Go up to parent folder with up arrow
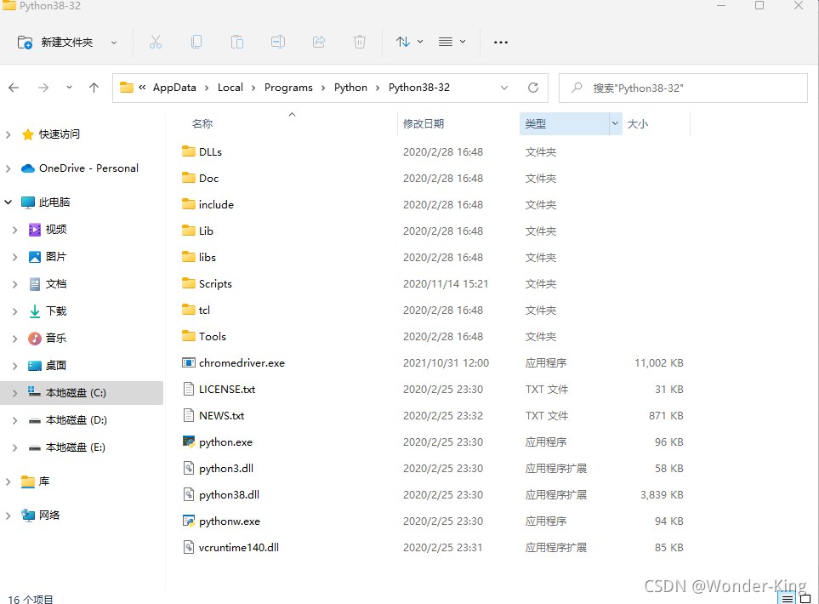This screenshot has height=604, width=819. 94,88
